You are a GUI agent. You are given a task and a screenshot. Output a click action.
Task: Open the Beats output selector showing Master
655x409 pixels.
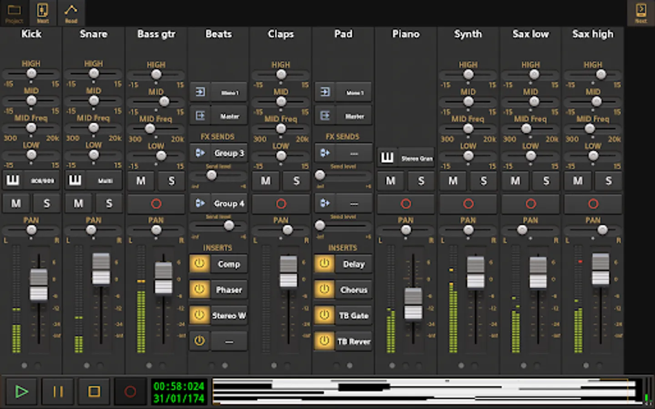pyautogui.click(x=229, y=116)
